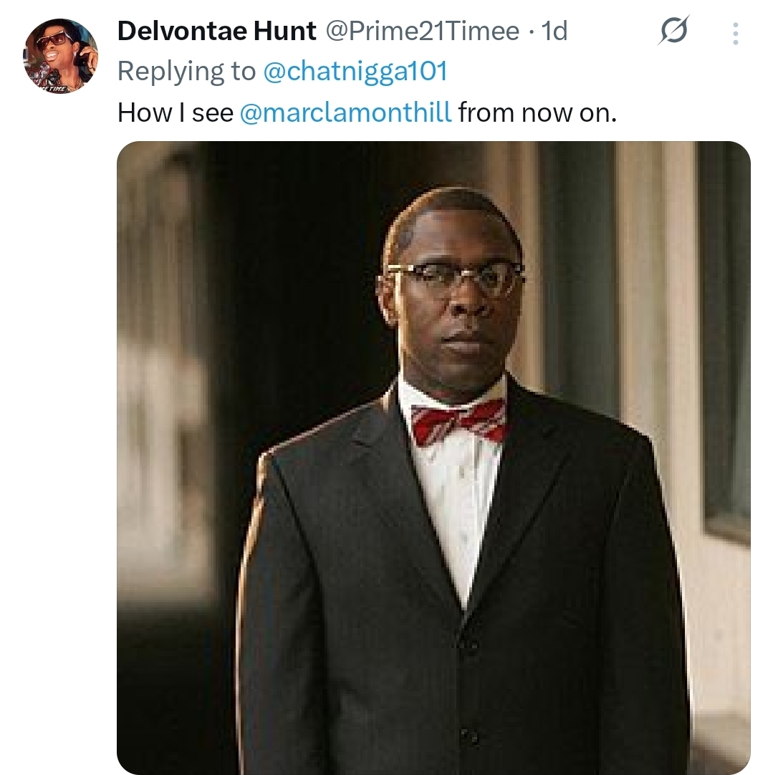Click the white dress shirt in photo
The image size is (773, 775).
pos(458,501)
